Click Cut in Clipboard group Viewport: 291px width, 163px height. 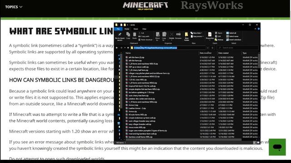[x=141, y=33]
